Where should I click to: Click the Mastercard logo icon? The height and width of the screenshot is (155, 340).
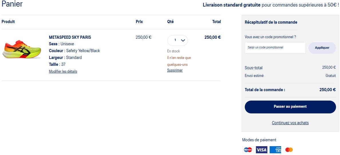coord(289,150)
